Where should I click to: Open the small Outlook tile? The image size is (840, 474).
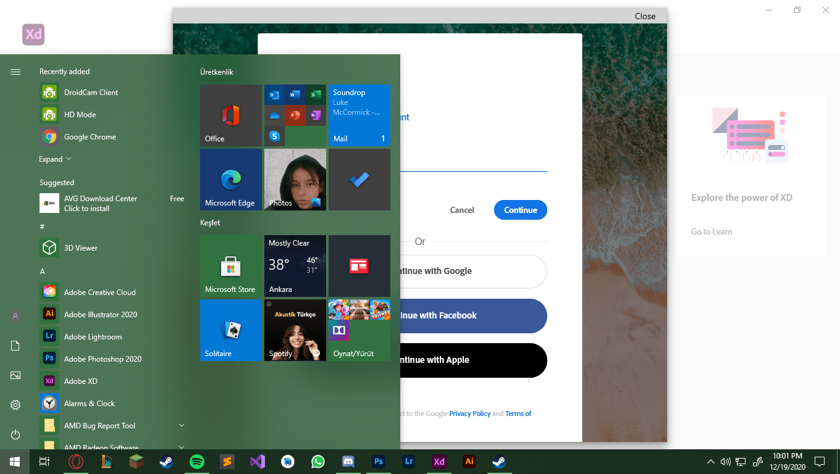274,94
